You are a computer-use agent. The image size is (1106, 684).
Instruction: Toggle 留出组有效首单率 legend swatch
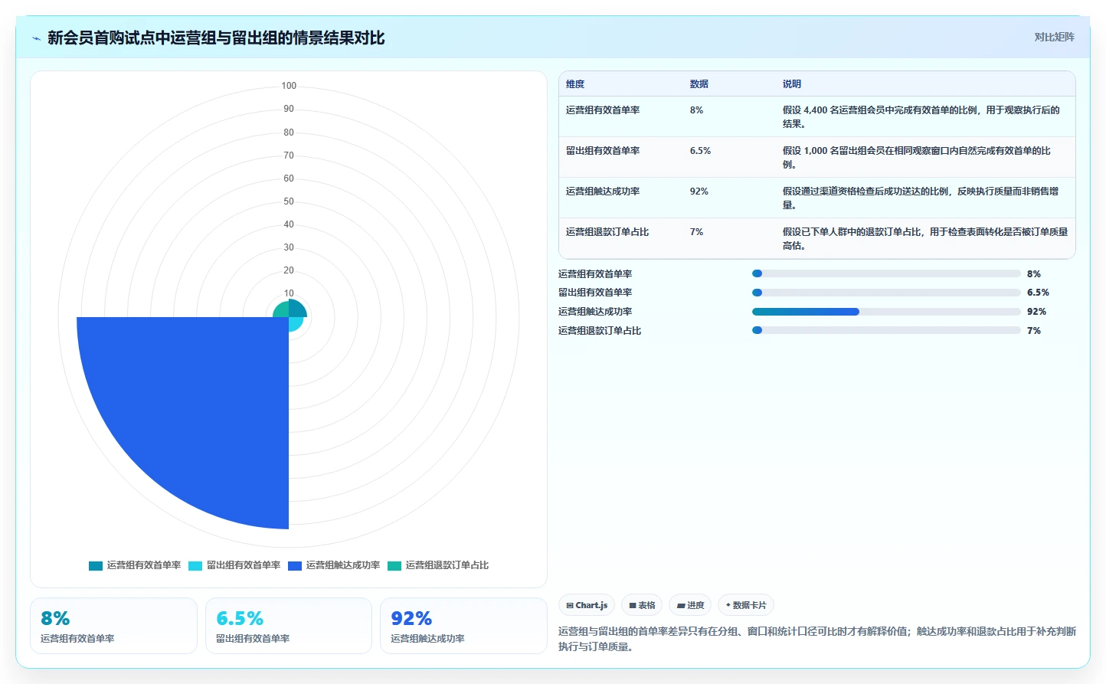click(x=195, y=566)
